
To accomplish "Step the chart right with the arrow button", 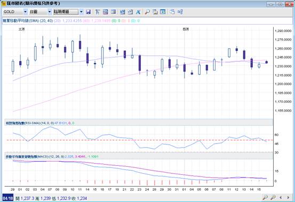I will click(x=288, y=198).
